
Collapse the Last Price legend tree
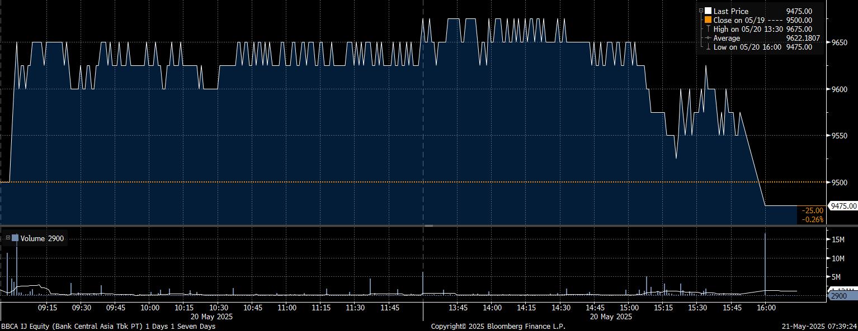point(701,11)
